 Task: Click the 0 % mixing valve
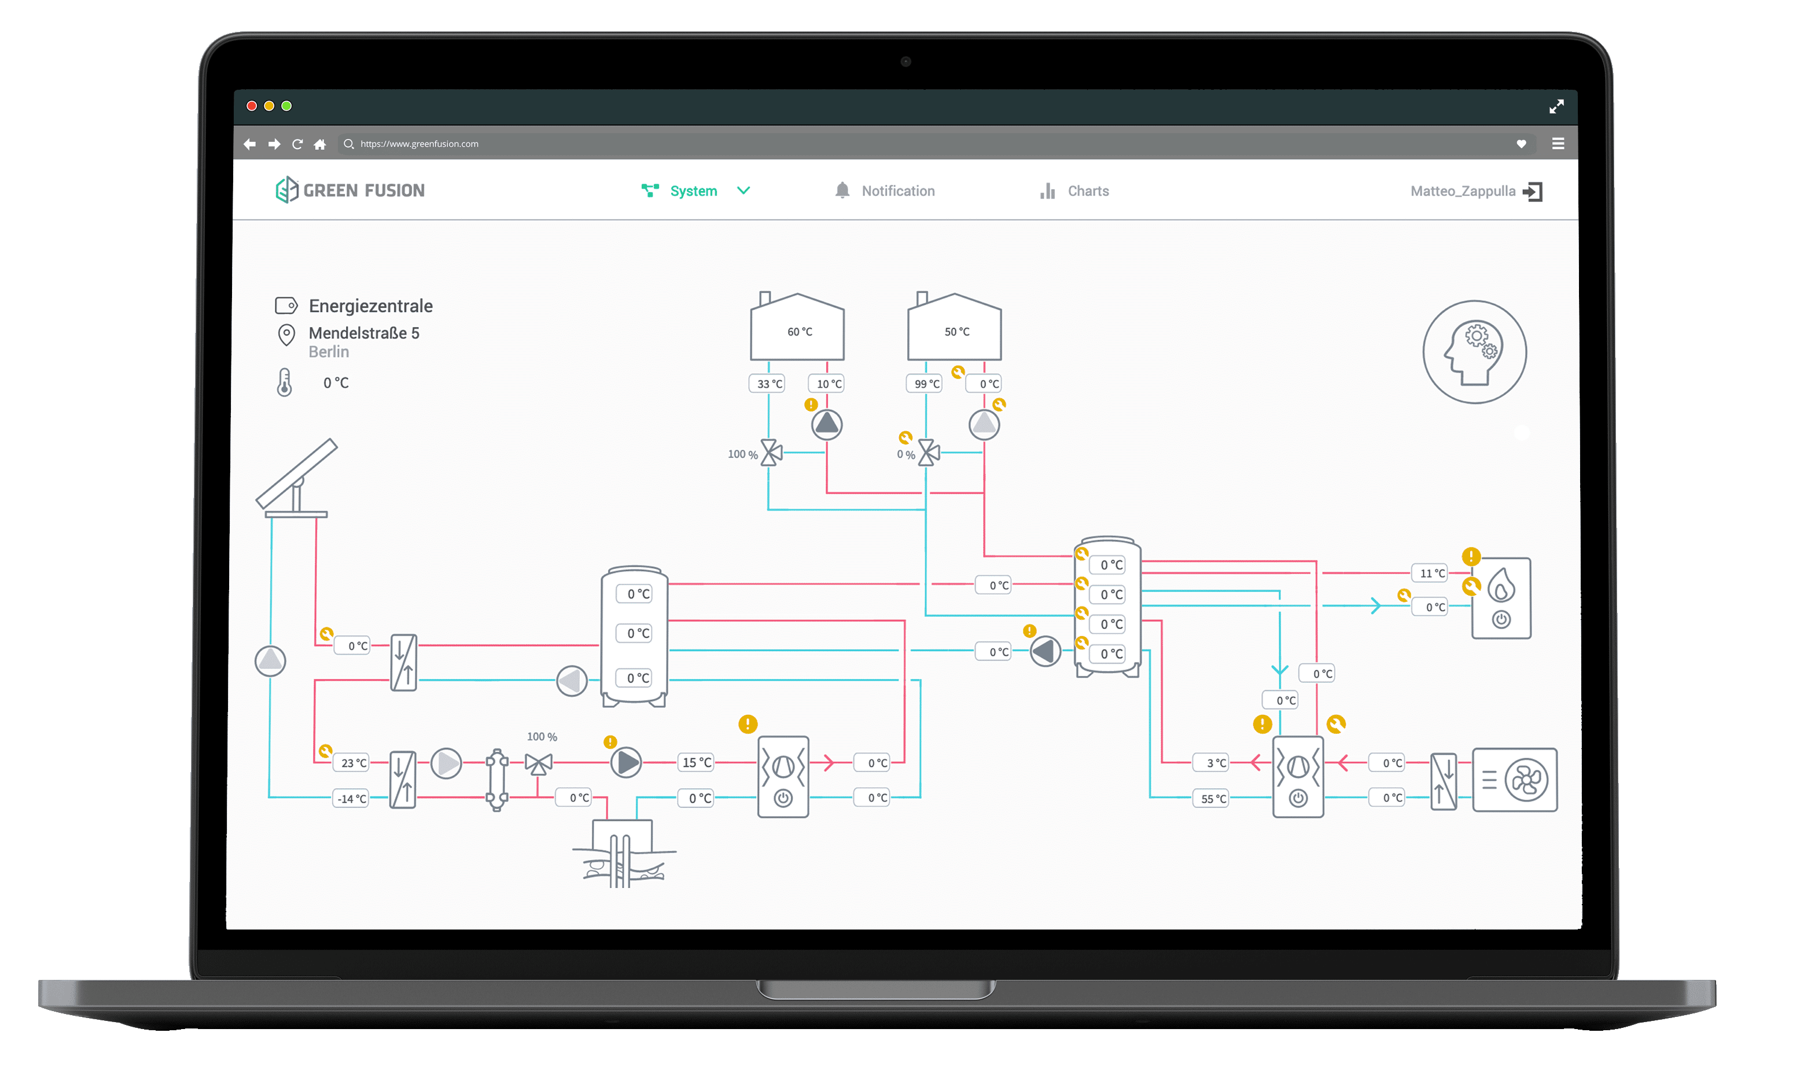[928, 453]
